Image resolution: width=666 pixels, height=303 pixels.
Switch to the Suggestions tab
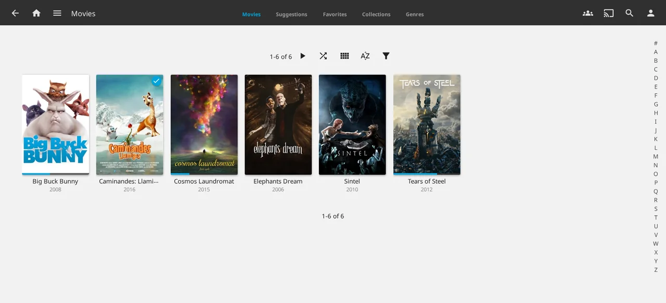[x=291, y=15]
